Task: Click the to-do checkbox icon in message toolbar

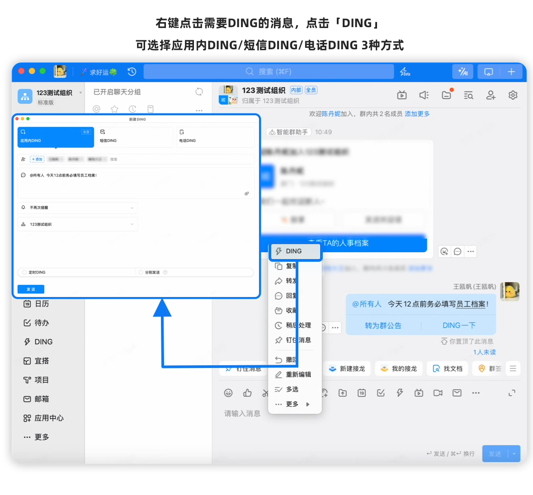Action: [x=381, y=393]
